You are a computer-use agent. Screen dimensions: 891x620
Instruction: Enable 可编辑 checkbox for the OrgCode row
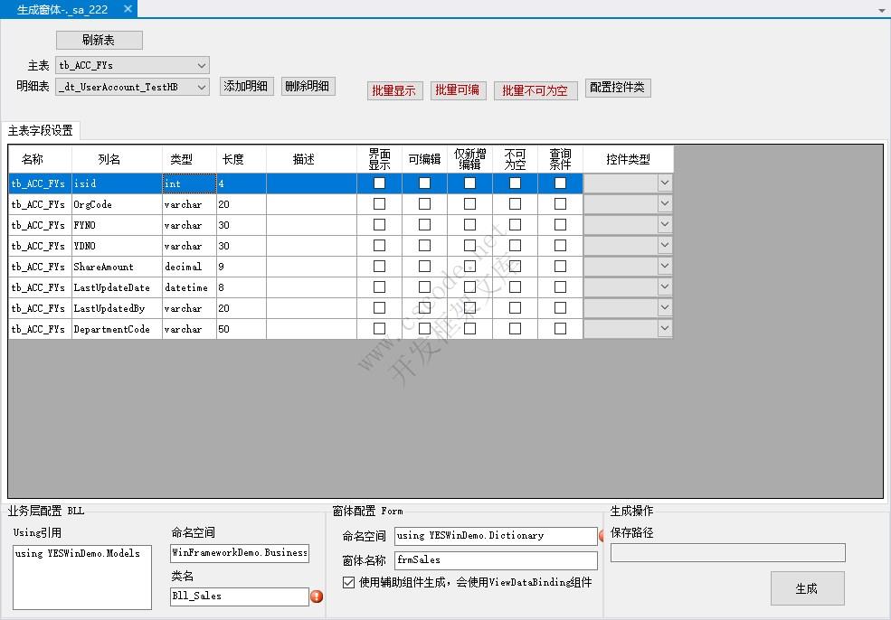(x=424, y=204)
